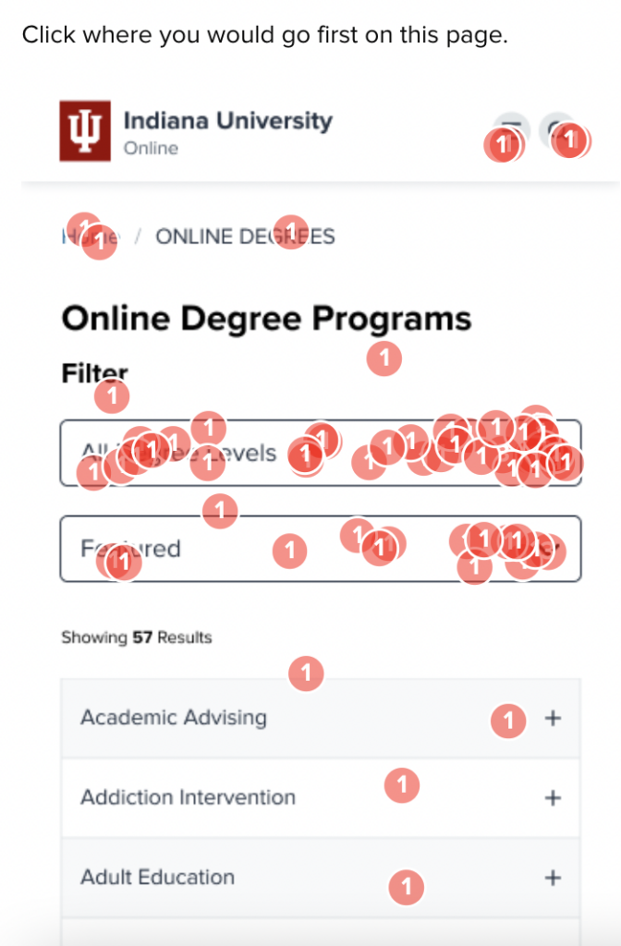Click the instruction text at page top
The height and width of the screenshot is (946, 621).
265,35
